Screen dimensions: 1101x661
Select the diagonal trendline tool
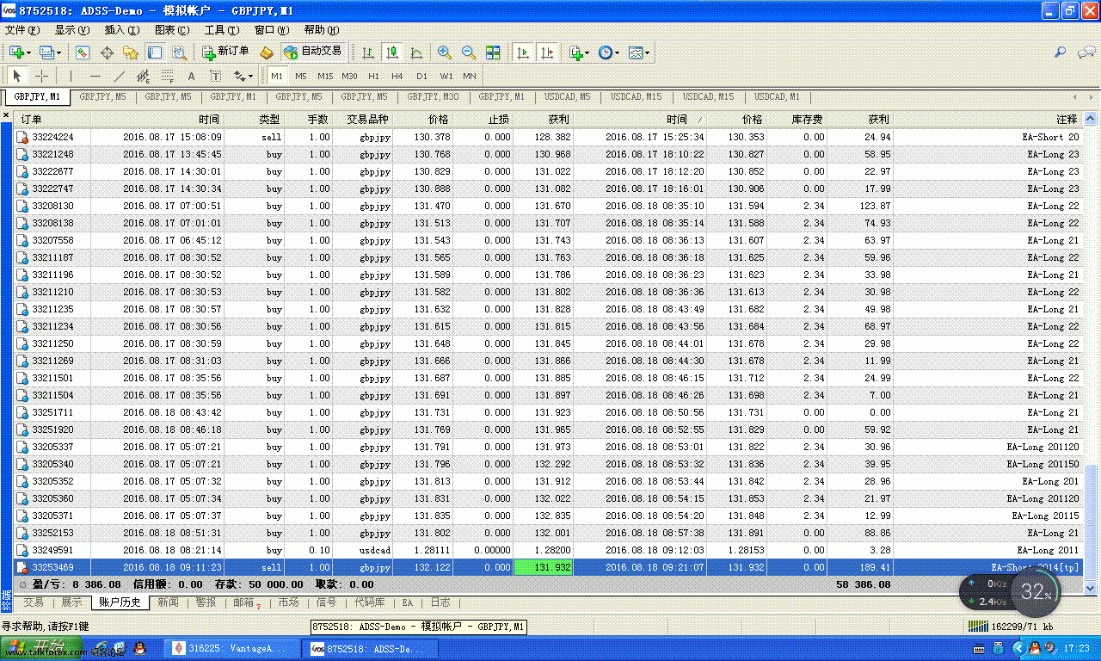(120, 76)
